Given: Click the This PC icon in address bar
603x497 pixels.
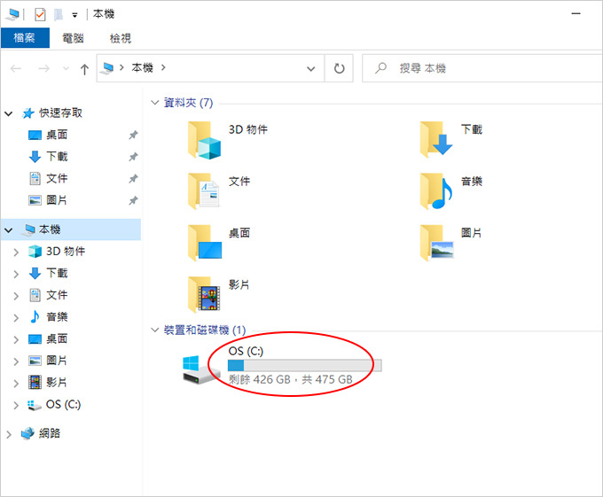Looking at the screenshot, I should (106, 68).
